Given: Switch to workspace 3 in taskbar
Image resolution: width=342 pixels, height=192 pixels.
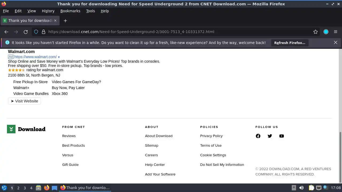Looking at the screenshot, I should coord(25,188).
